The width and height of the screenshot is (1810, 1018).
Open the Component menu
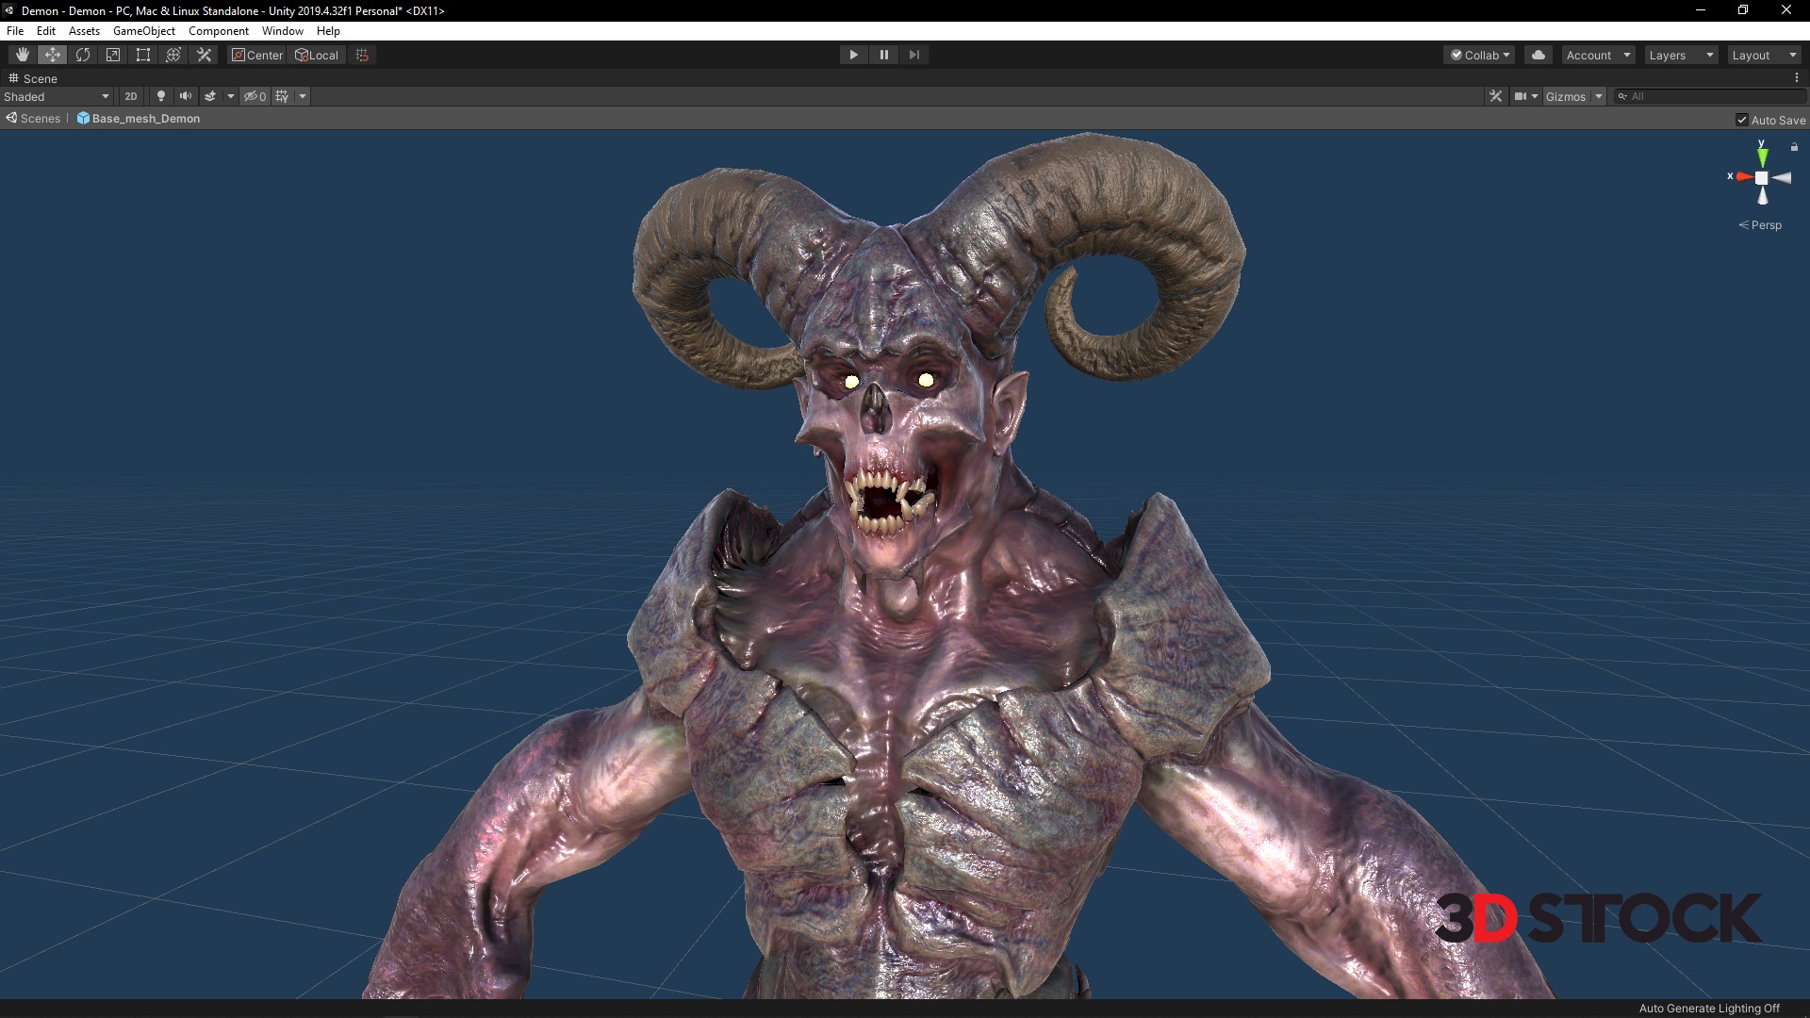(x=218, y=31)
